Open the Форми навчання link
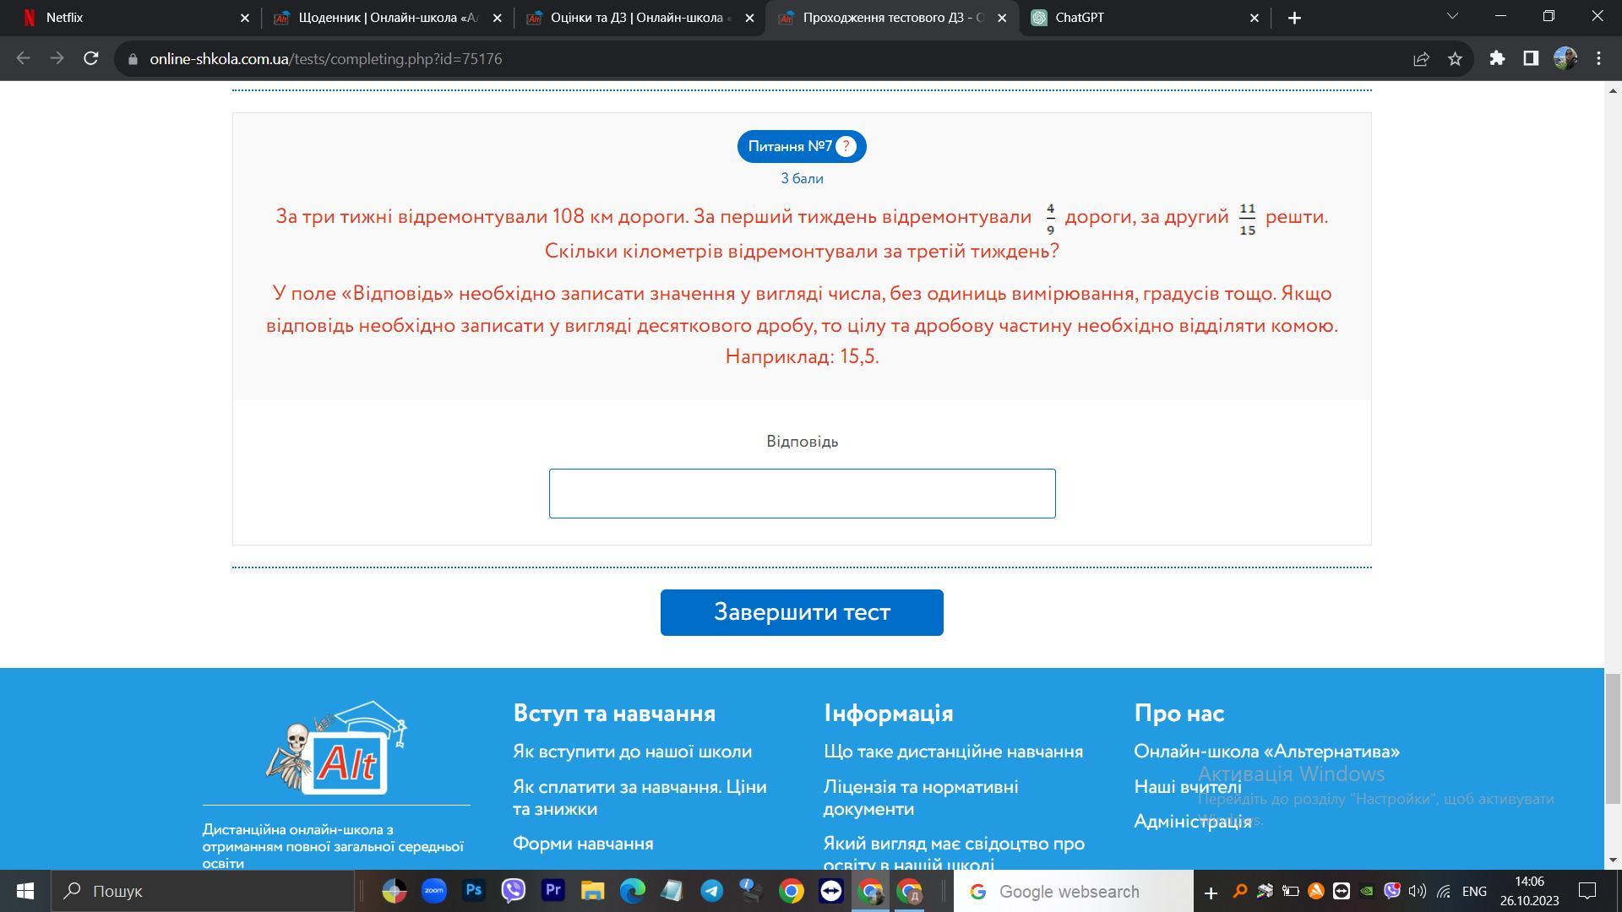Screen dimensions: 1622x912 (x=582, y=844)
